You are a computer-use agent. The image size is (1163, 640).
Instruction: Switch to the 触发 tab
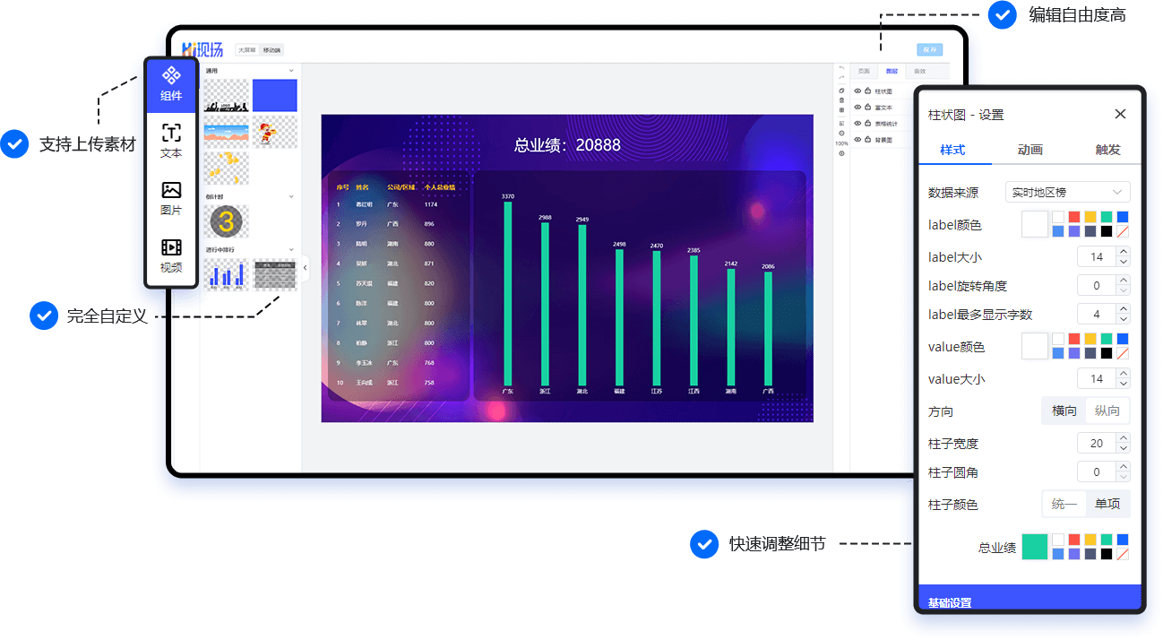click(x=1107, y=150)
